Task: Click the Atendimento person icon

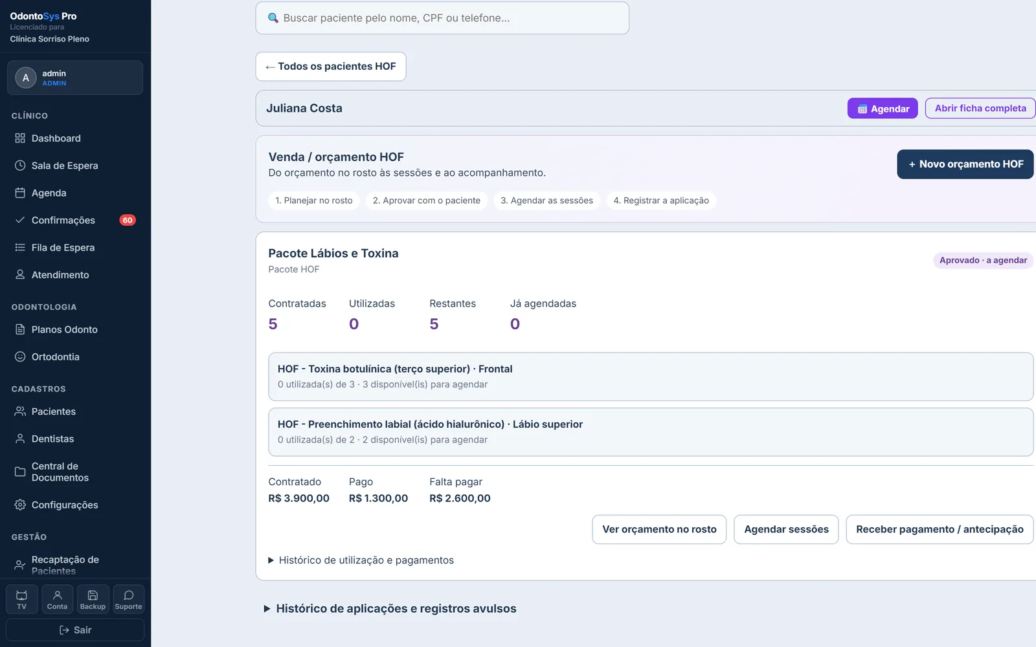Action: (20, 274)
